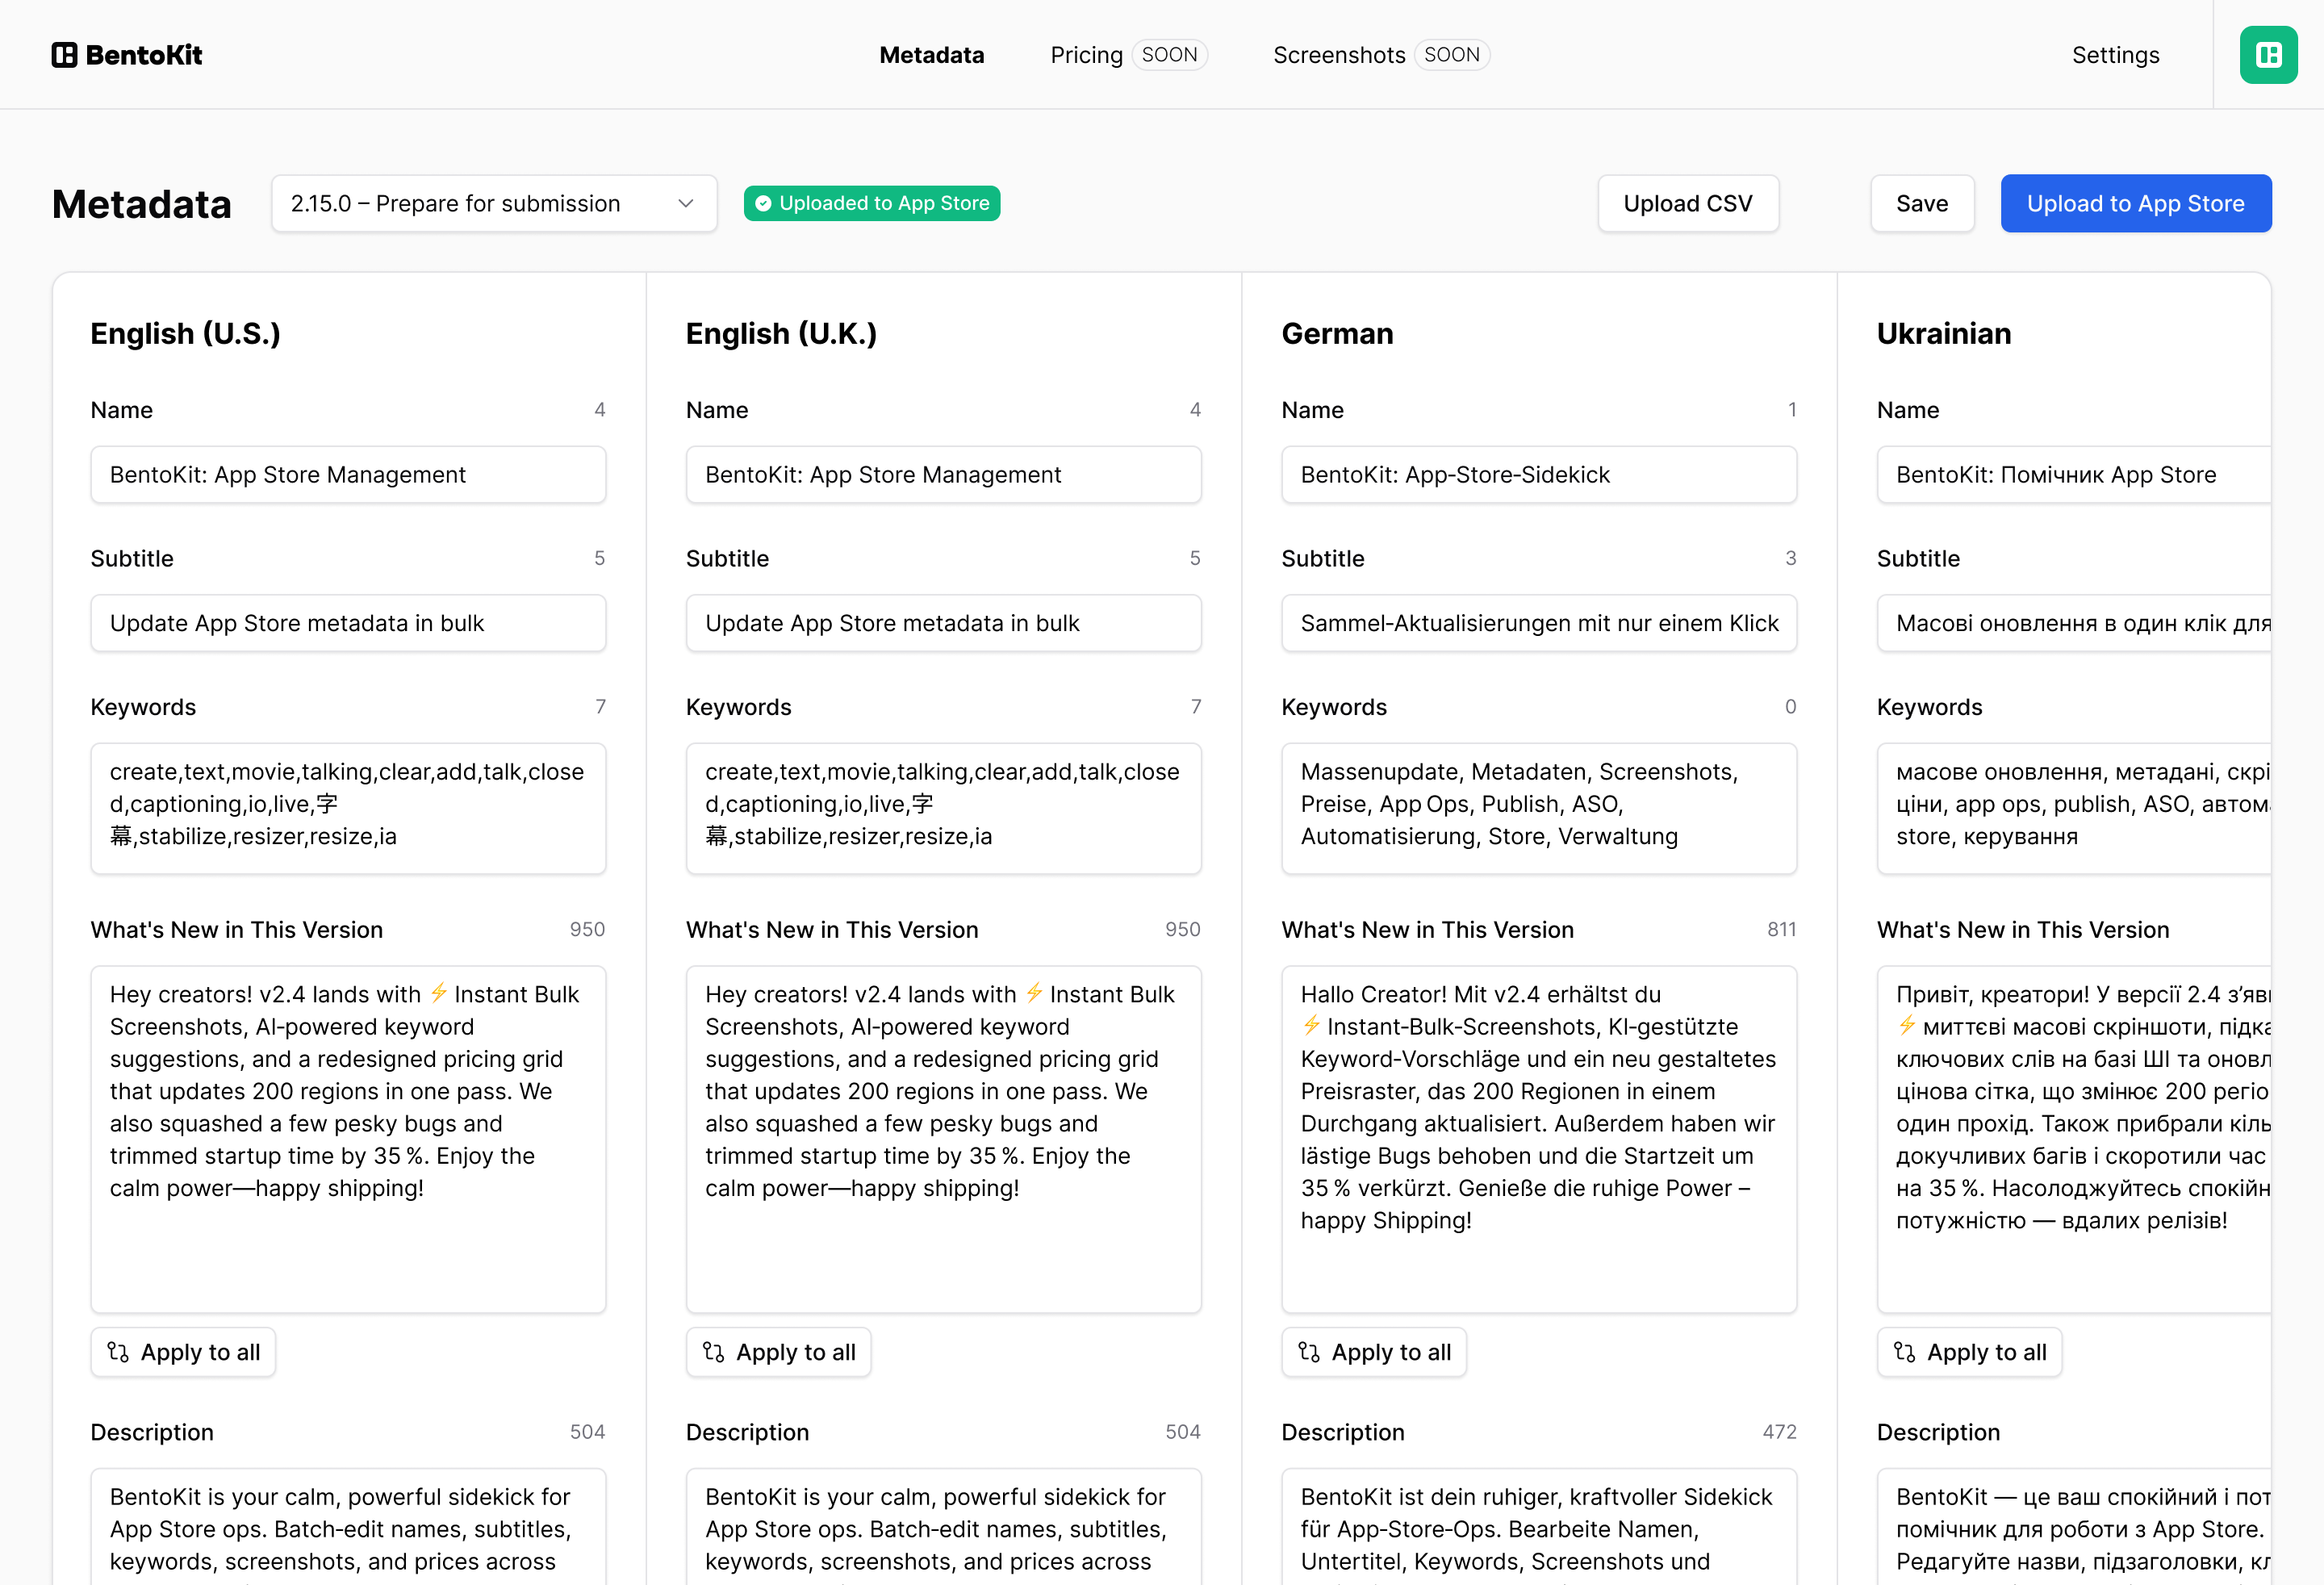Click the English (U.K.) column heading

[x=781, y=334]
